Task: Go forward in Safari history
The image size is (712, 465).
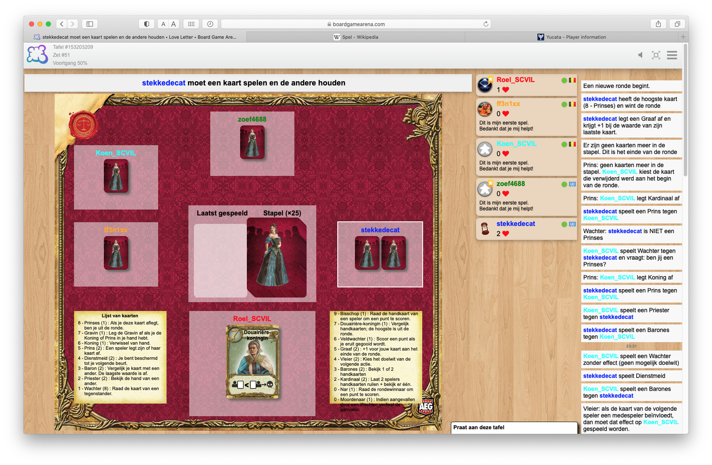Action: point(73,24)
